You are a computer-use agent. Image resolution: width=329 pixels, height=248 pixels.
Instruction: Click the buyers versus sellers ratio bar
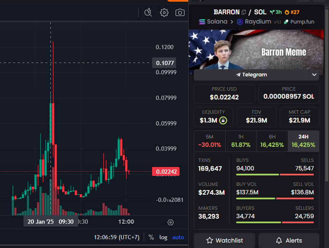pyautogui.click(x=275, y=222)
